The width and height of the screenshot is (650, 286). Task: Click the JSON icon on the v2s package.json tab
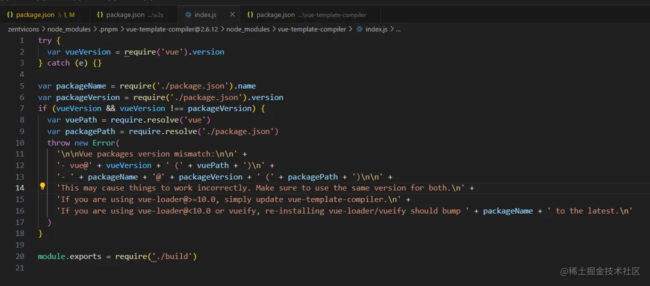100,15
